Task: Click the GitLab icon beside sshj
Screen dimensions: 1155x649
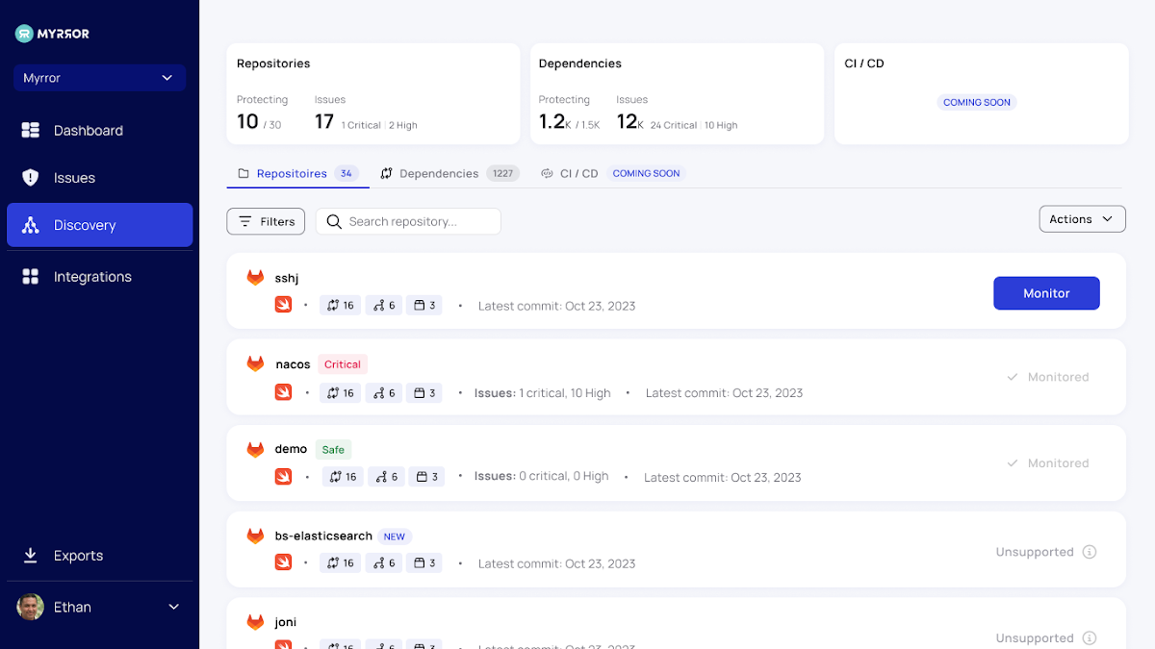Action: [x=255, y=278]
